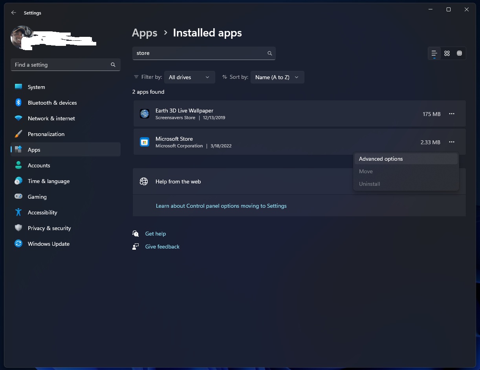Viewport: 480px width, 370px height.
Task: Click the Time & language globe-clock icon
Action: (18, 181)
